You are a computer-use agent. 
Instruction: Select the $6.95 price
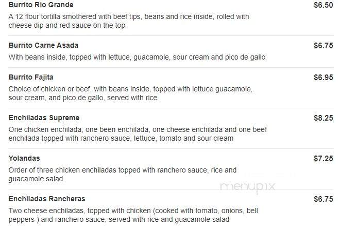pos(324,78)
